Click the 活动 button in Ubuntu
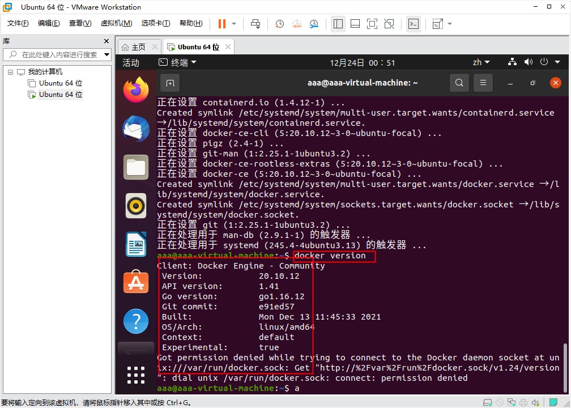This screenshot has width=571, height=408. [x=131, y=62]
